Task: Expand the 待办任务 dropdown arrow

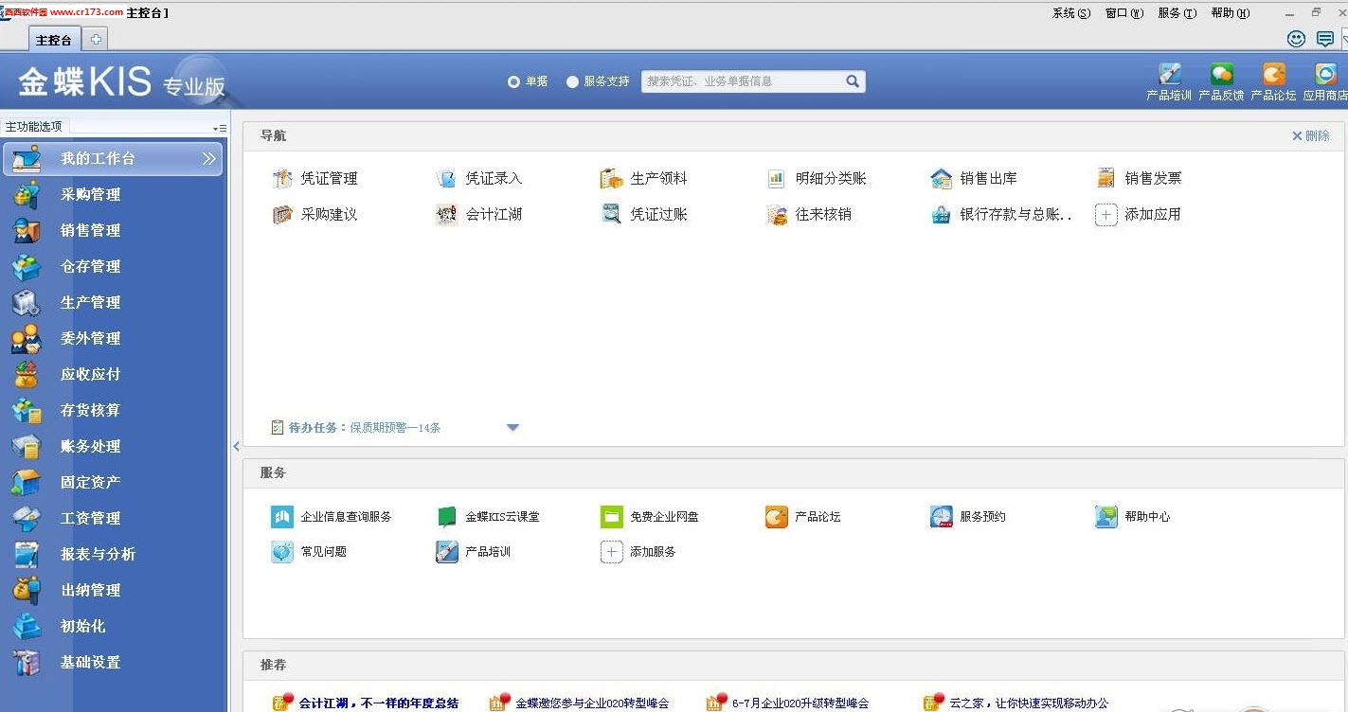Action: [x=512, y=428]
